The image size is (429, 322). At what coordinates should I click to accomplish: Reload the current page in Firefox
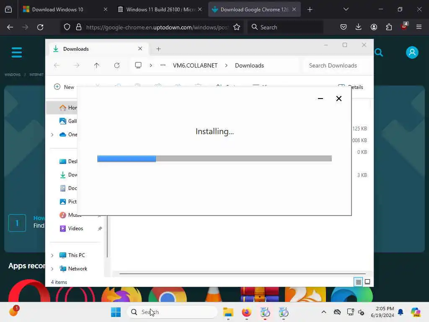(40, 27)
